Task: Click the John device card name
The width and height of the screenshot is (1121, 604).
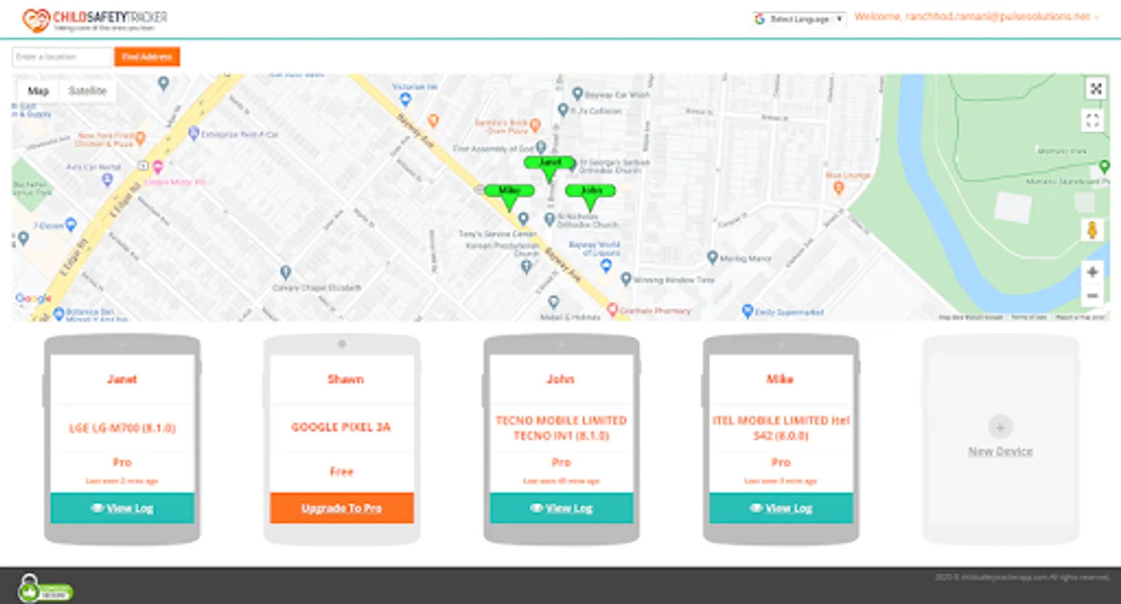Action: point(560,379)
